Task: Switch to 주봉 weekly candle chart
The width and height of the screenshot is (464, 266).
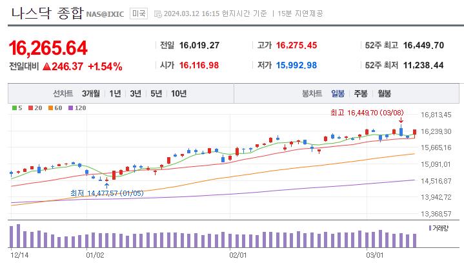Action: 361,93
